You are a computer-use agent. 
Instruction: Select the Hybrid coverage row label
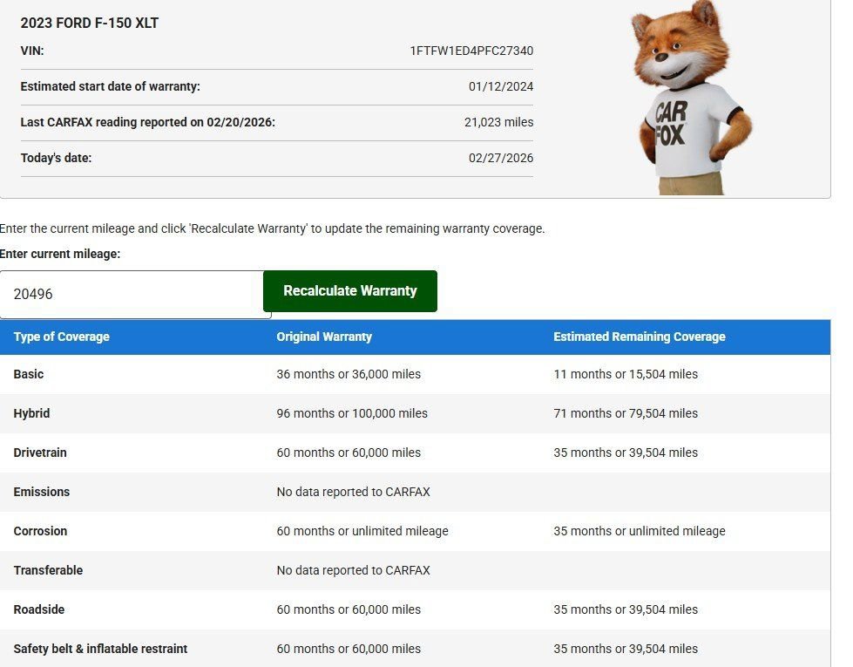pyautogui.click(x=31, y=413)
